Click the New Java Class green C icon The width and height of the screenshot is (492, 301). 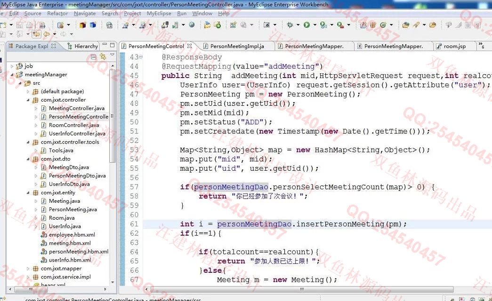tap(383, 25)
